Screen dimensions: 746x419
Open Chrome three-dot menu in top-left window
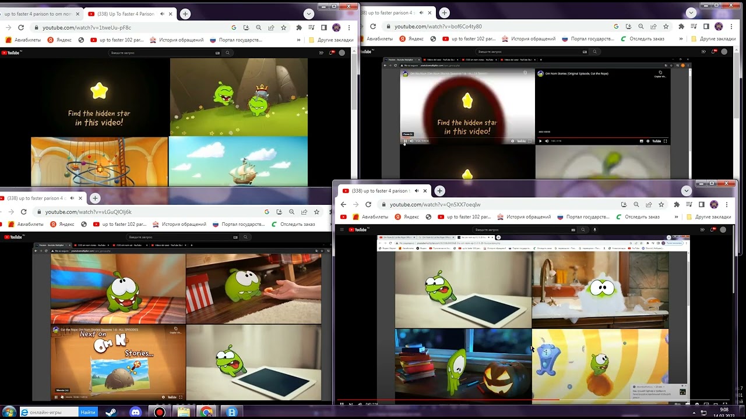point(349,27)
